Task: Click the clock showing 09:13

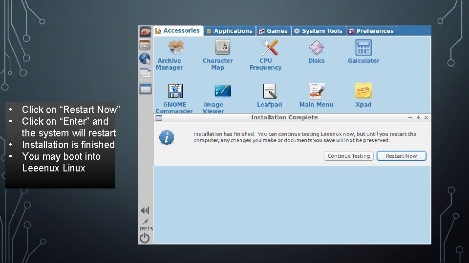Action: pos(146,229)
